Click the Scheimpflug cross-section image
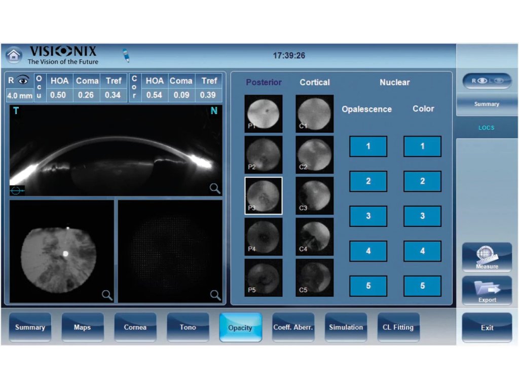 116,150
